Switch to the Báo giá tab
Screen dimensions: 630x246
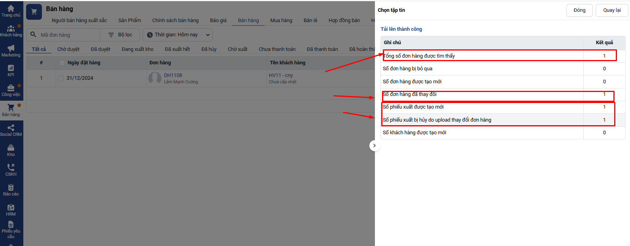[218, 21]
